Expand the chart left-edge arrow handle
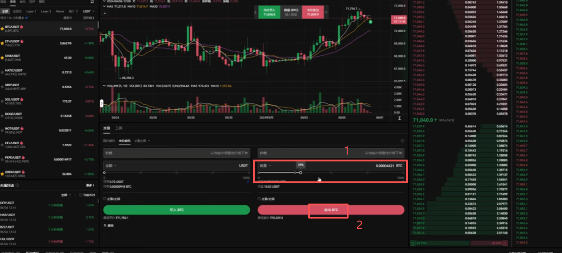 [x=101, y=103]
